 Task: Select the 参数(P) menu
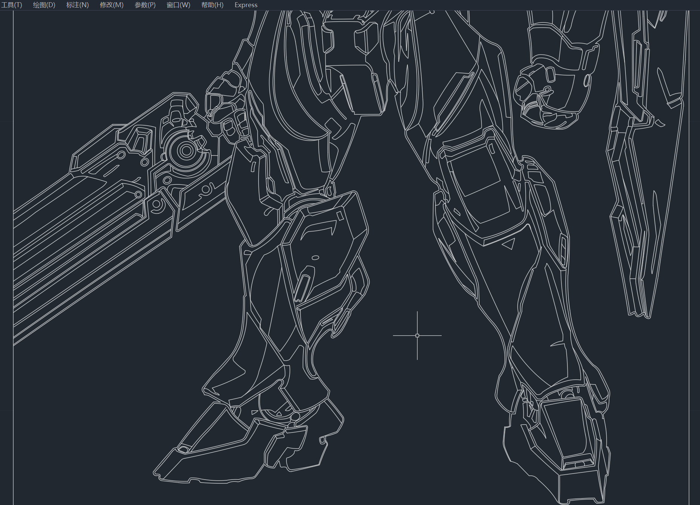[145, 5]
